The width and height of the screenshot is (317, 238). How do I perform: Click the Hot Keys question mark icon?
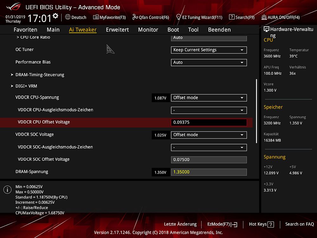point(270,224)
